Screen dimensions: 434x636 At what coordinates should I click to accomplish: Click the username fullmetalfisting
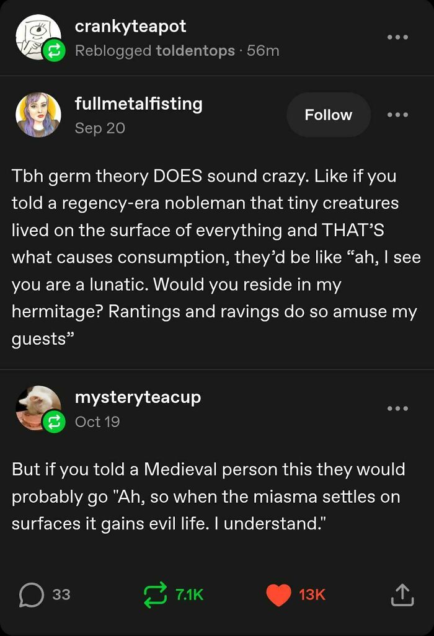click(139, 104)
